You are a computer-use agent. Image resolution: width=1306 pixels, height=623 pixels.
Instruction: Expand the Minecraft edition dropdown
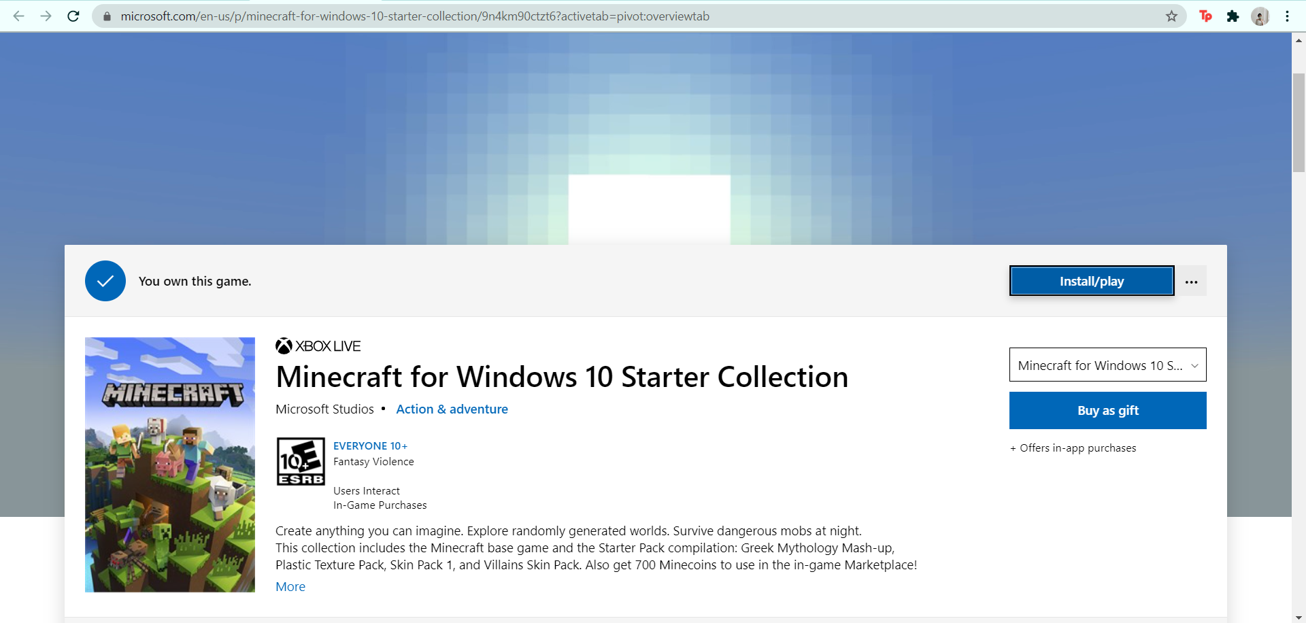[x=1107, y=365]
